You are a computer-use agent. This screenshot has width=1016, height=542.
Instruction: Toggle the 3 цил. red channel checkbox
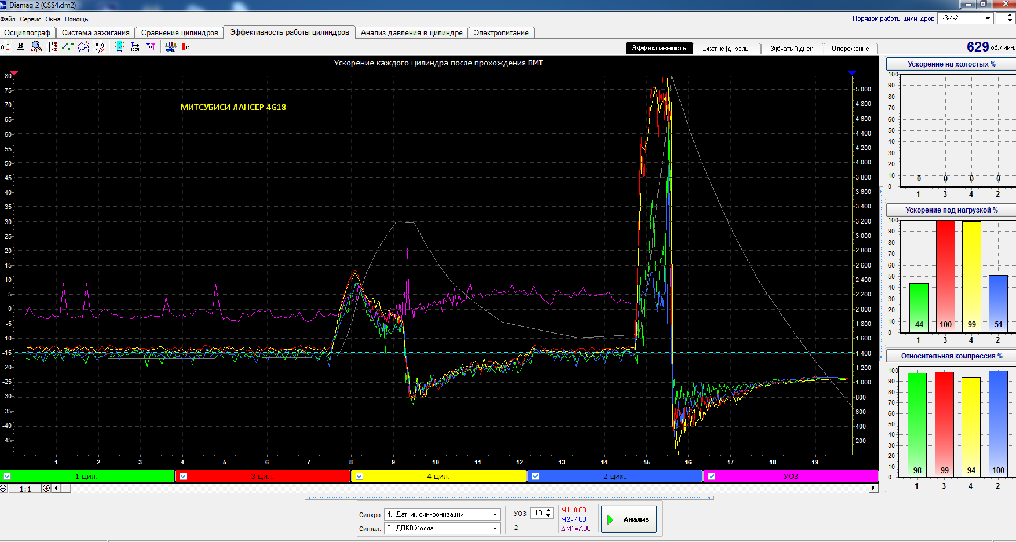click(184, 476)
